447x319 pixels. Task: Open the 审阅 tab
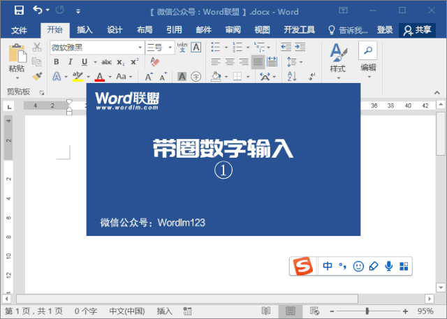(233, 30)
